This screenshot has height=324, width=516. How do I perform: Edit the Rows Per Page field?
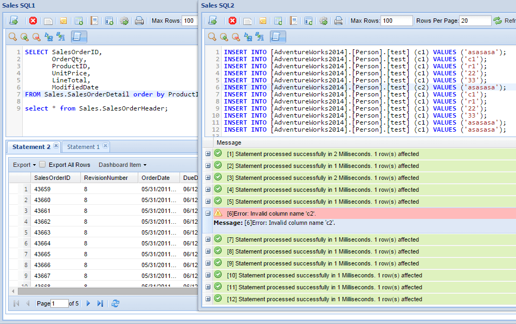pos(475,21)
